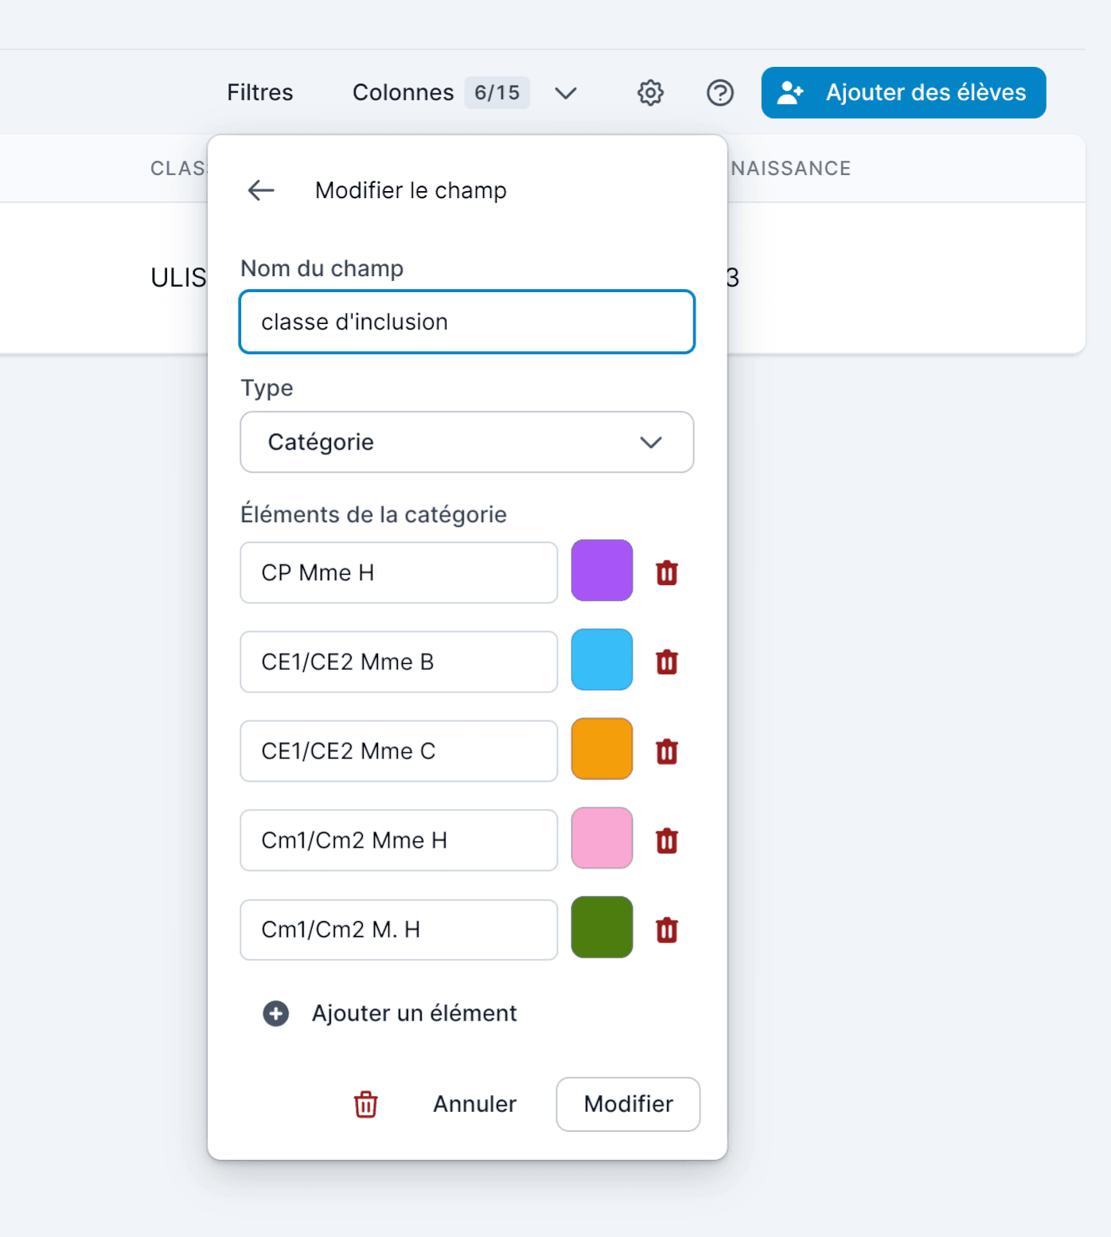Edit the Cm1/Cm2 M. H text field
1111x1237 pixels.
[x=398, y=929]
